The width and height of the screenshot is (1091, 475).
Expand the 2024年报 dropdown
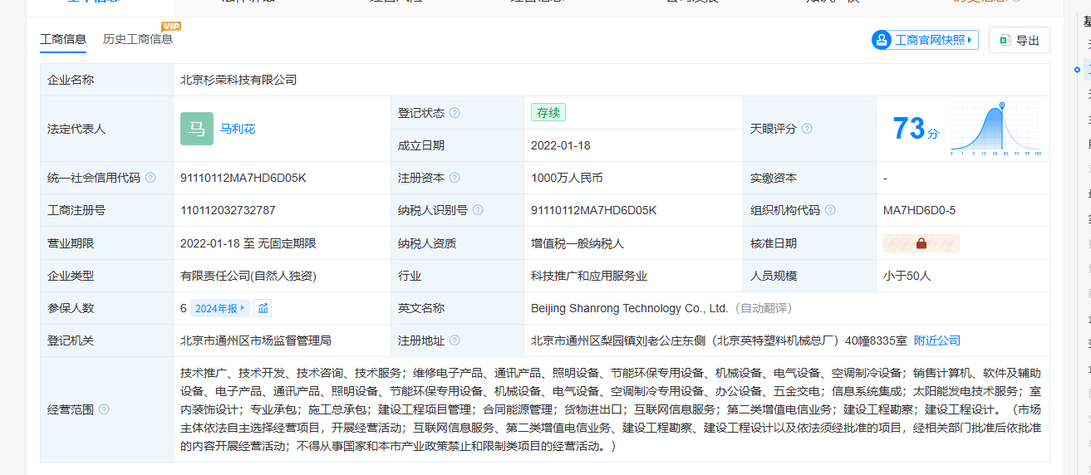pos(219,308)
